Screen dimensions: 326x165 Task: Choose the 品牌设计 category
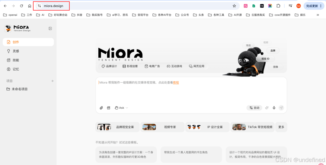[109, 66]
